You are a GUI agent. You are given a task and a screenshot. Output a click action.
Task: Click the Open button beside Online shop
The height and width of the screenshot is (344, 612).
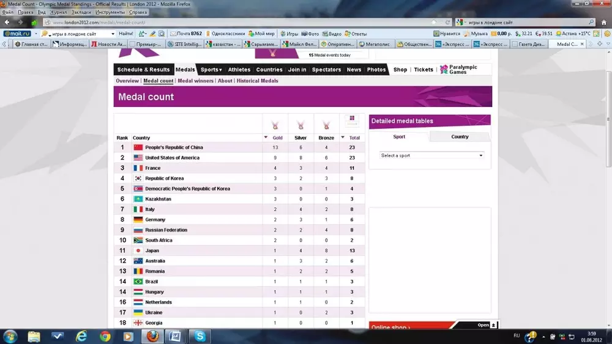[487, 325]
